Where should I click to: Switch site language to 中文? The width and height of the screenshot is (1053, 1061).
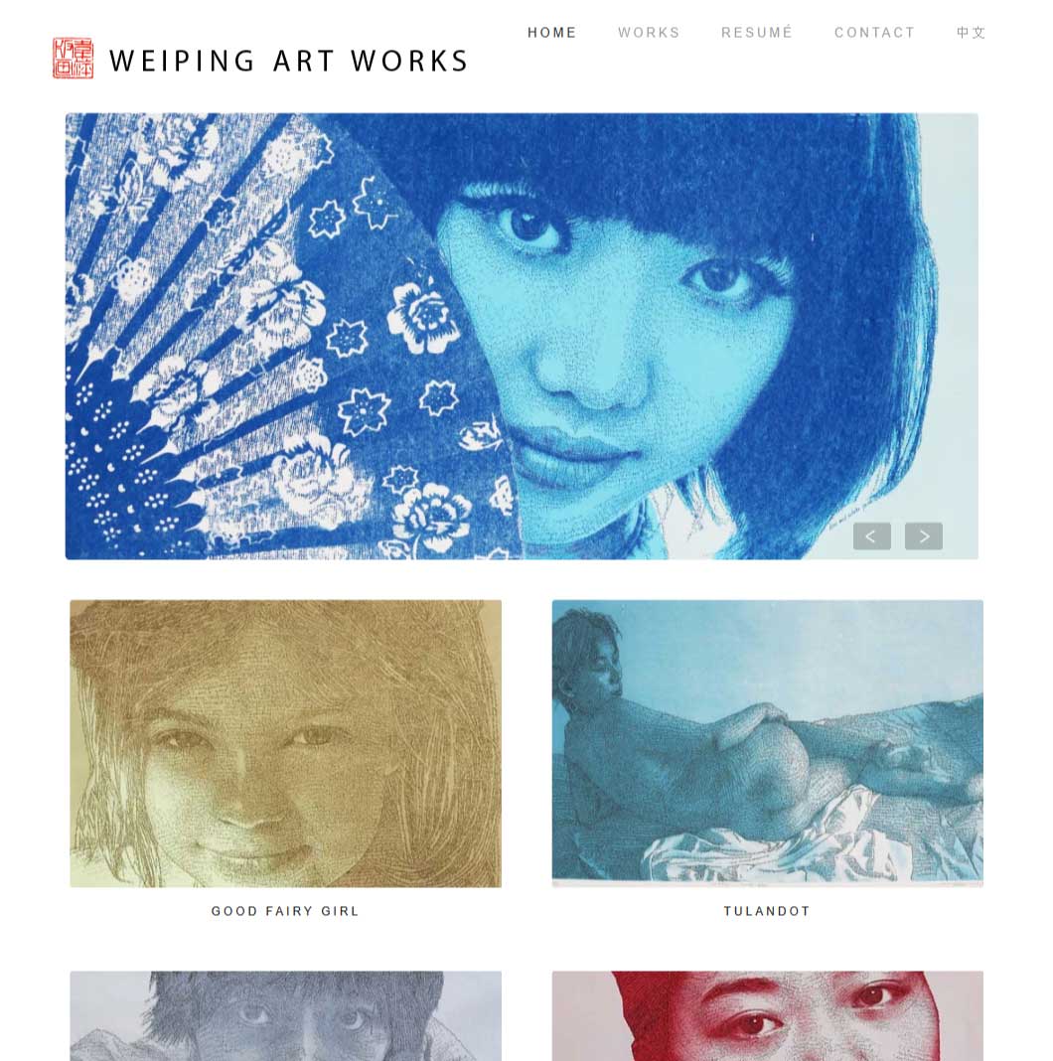click(x=971, y=33)
